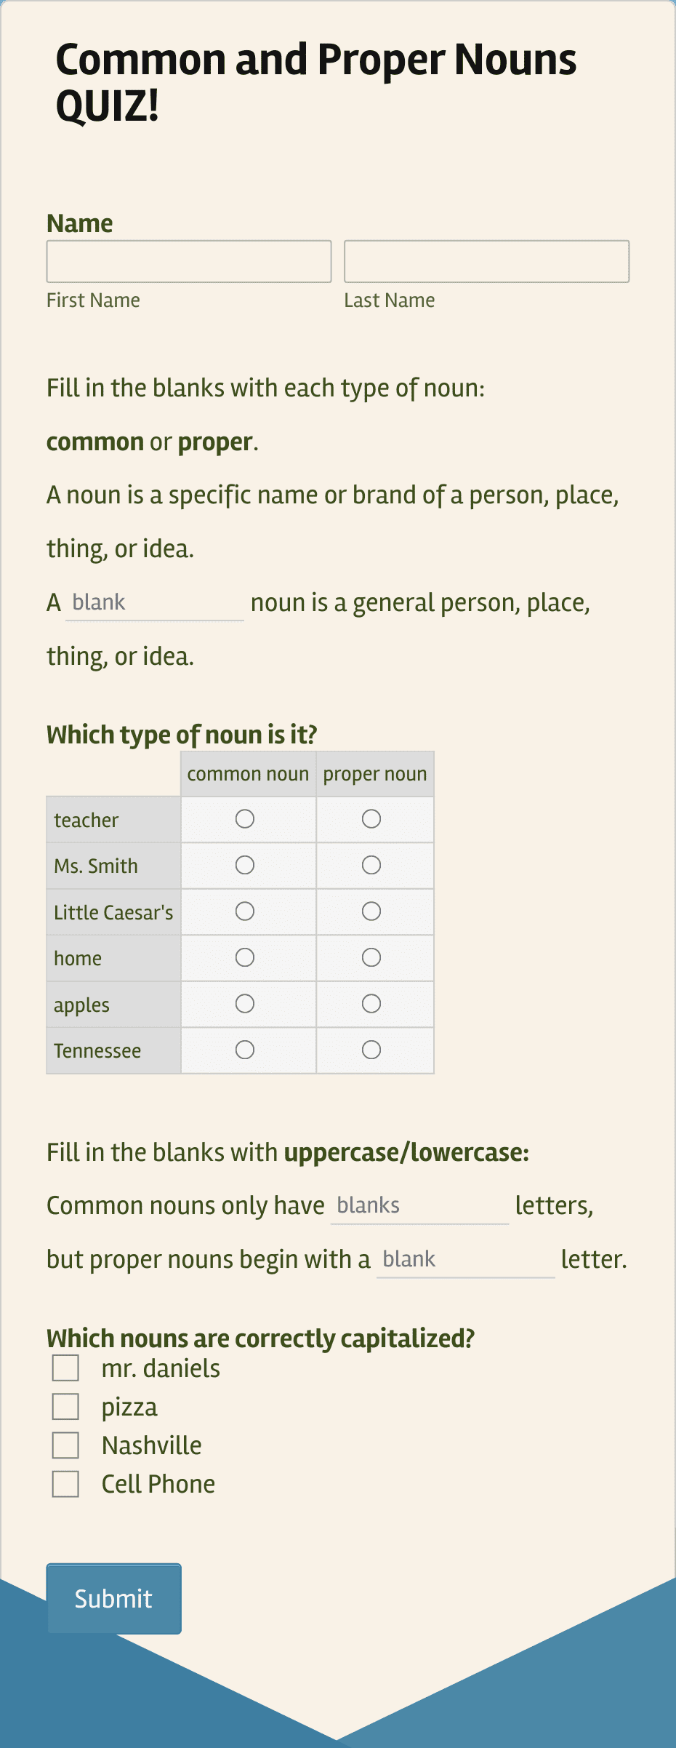Enable the Nashville checkbox
The height and width of the screenshot is (1748, 676).
click(x=65, y=1445)
